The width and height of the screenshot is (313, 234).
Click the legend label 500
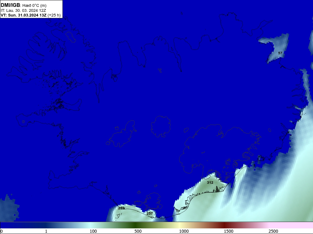click(x=138, y=231)
